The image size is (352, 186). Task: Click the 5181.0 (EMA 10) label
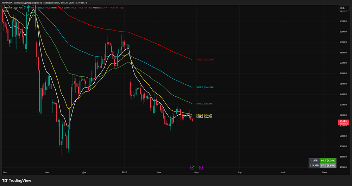(204, 117)
